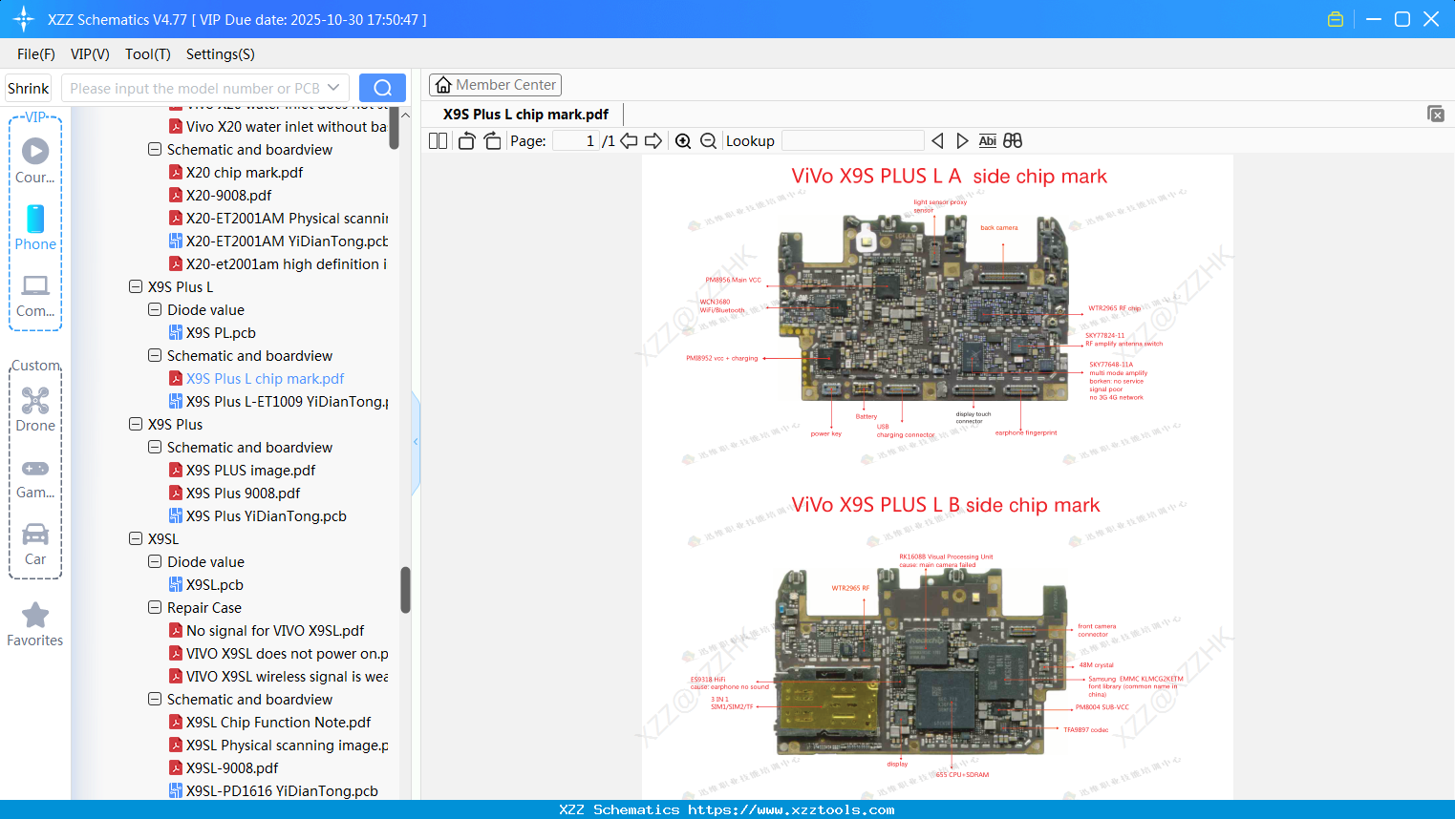Open X9S PLUS image.pdf

point(250,471)
